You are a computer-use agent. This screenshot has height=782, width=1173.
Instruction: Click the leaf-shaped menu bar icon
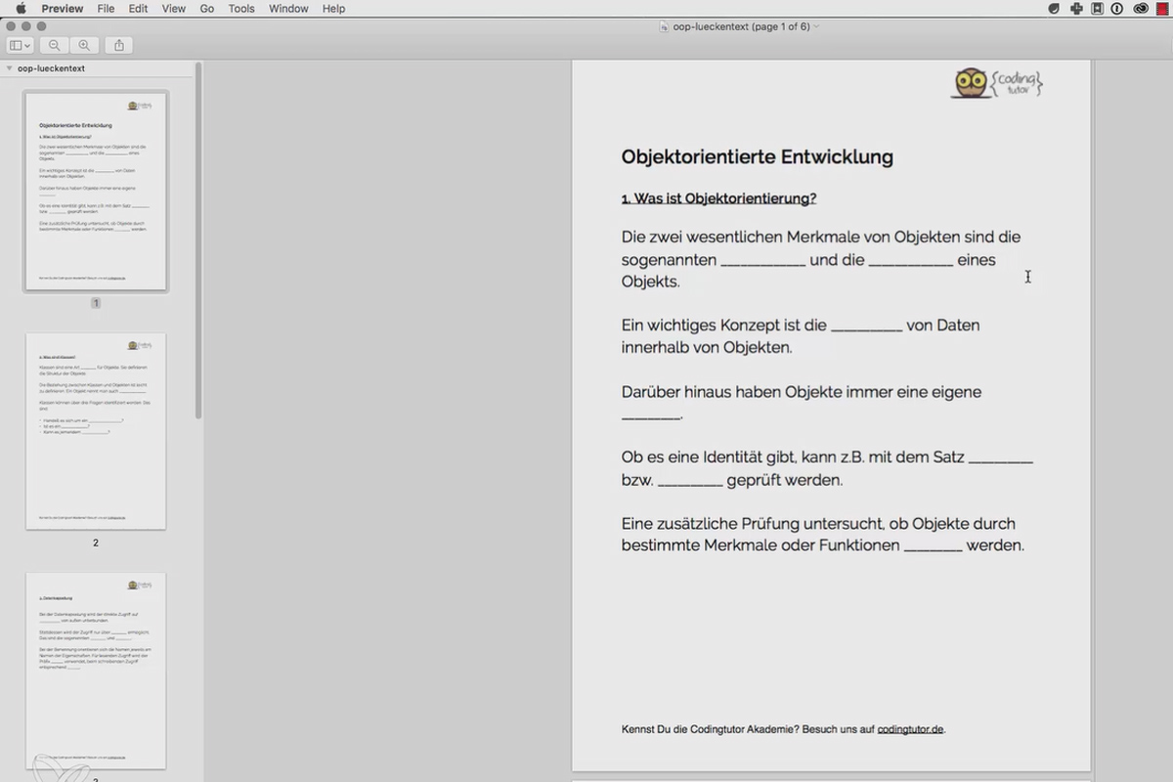[x=1055, y=9]
